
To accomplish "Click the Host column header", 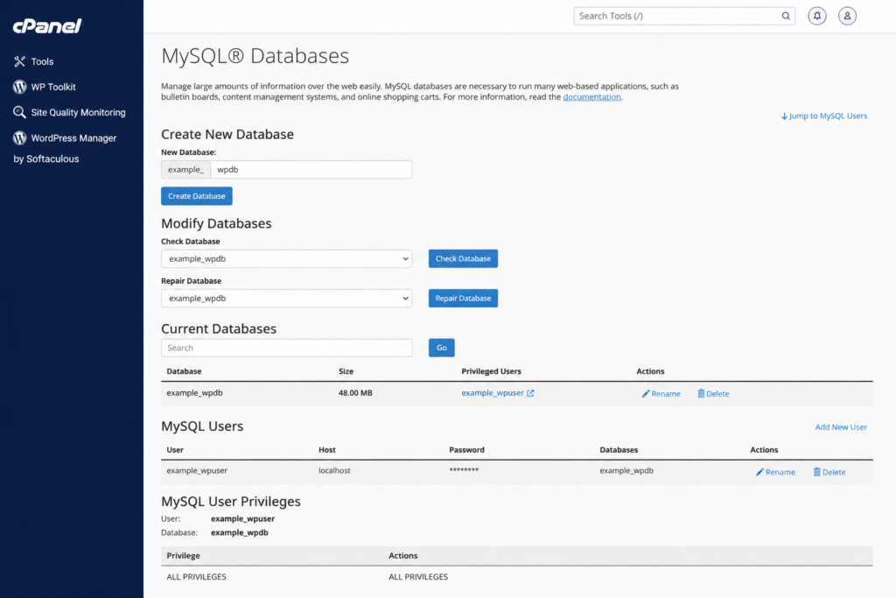I will pyautogui.click(x=327, y=450).
